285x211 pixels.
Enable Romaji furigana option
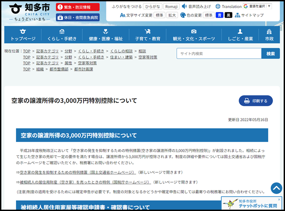click(x=171, y=7)
